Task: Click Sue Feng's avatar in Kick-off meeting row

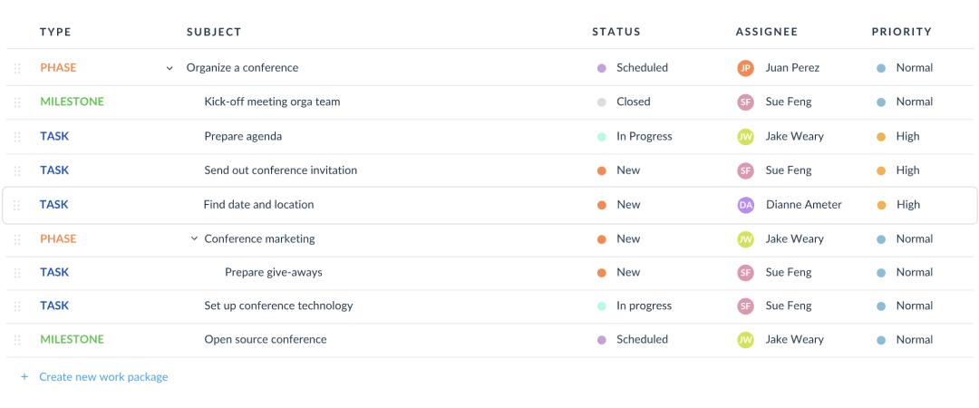Action: coord(745,102)
